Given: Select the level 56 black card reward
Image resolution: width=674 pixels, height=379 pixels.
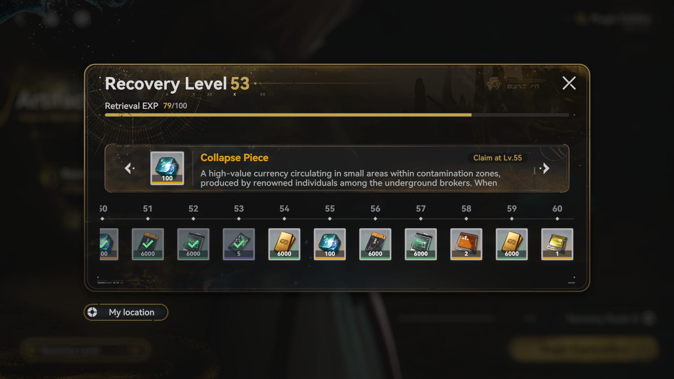Looking at the screenshot, I should coord(375,244).
